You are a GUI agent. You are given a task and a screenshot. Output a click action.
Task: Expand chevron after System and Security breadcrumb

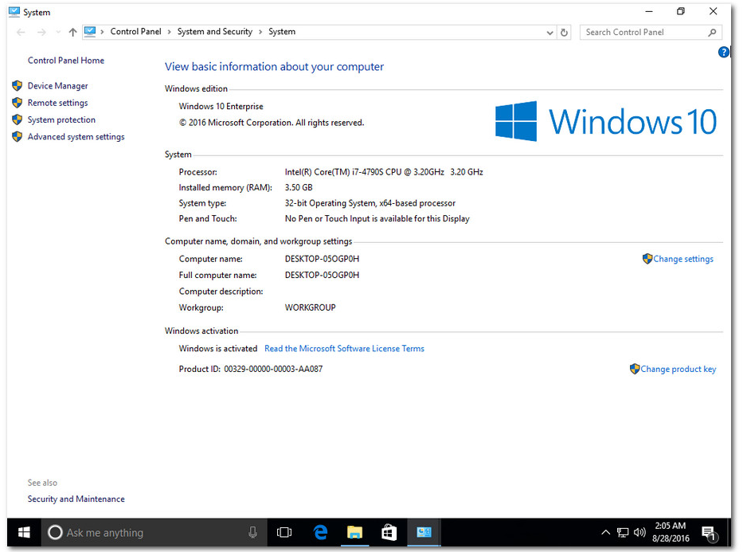pos(260,32)
